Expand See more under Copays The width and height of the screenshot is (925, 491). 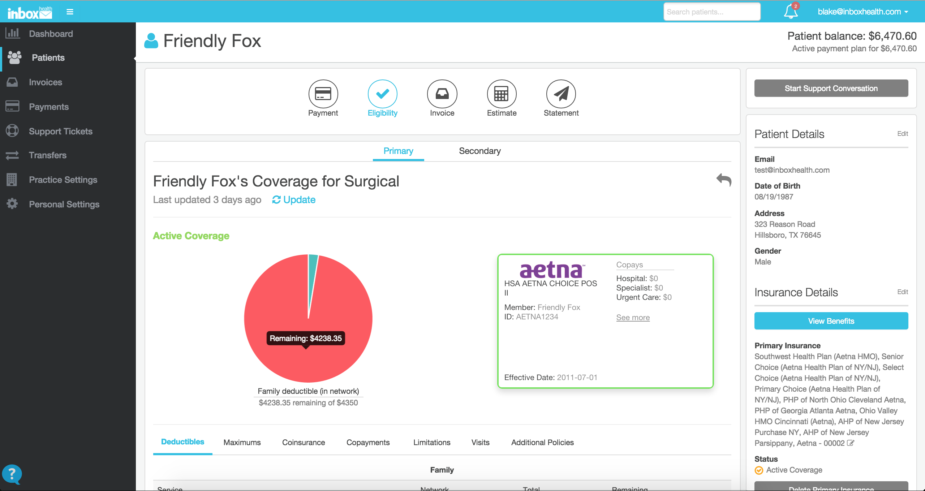point(633,317)
